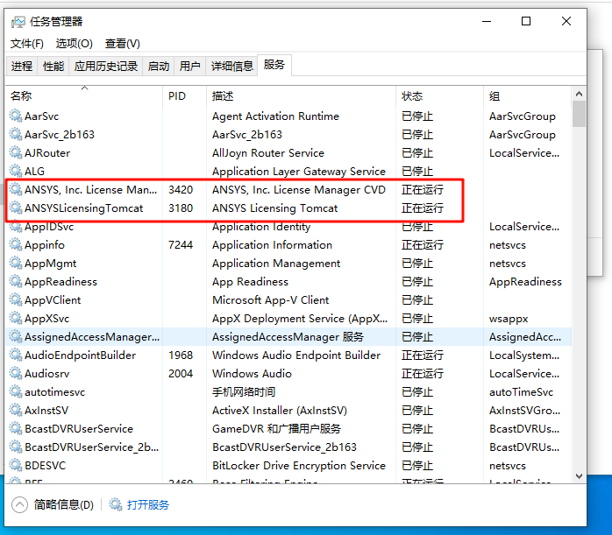Click the gear icon beside BcastDVRUserService
This screenshot has height=535, width=612.
point(16,428)
